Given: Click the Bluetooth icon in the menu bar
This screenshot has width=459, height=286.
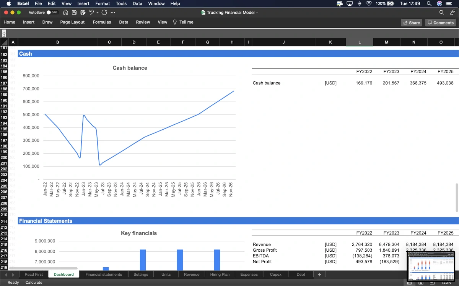Looking at the screenshot, I should pos(359,3).
